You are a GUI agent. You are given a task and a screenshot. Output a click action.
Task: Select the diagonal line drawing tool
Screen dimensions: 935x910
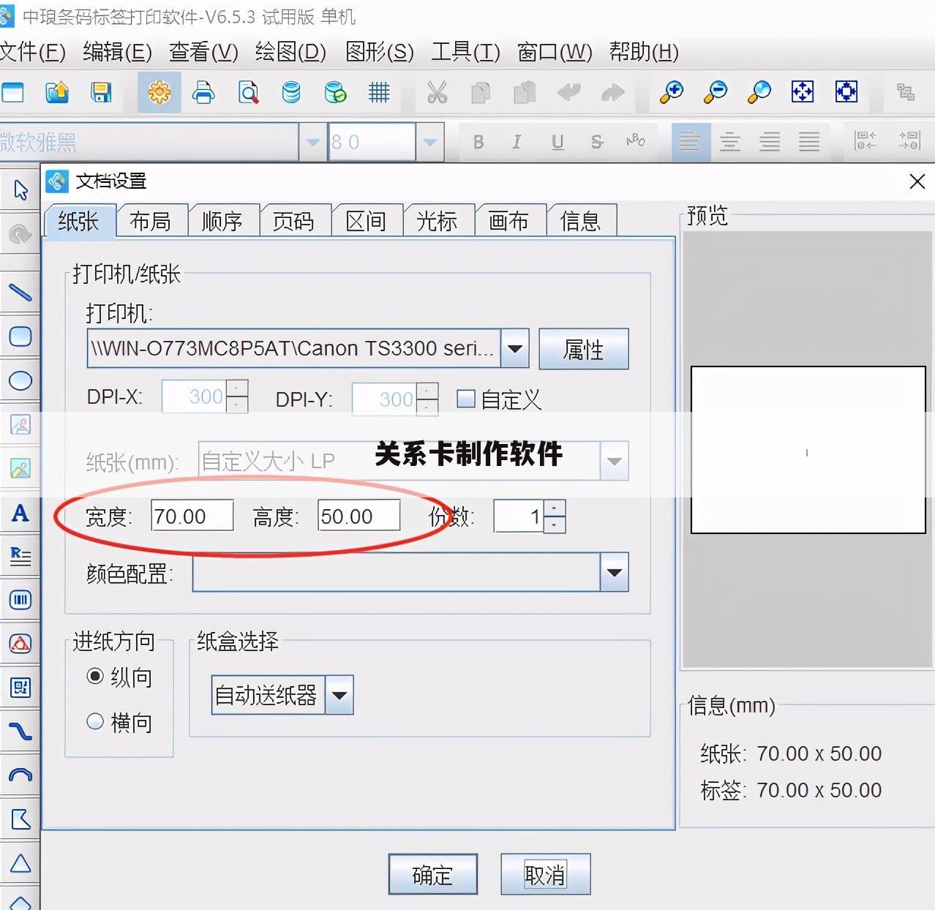click(20, 293)
